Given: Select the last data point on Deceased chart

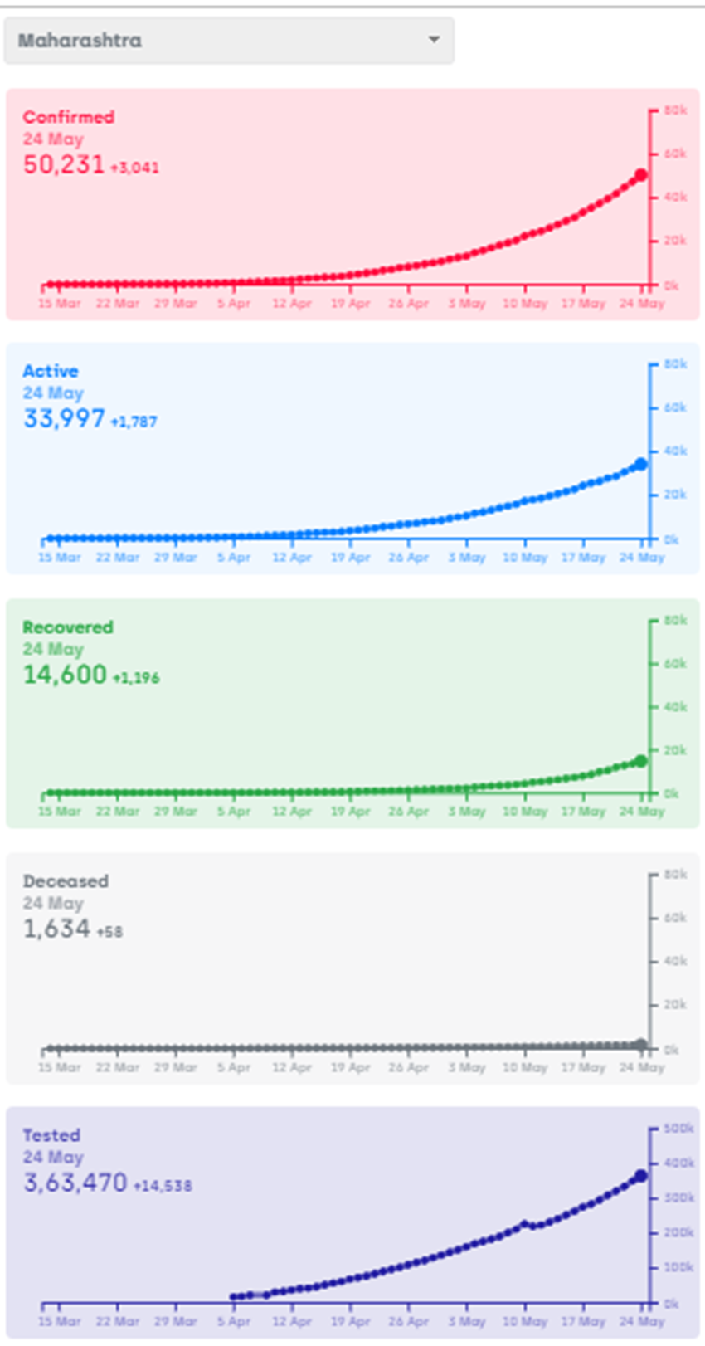Looking at the screenshot, I should point(641,1045).
